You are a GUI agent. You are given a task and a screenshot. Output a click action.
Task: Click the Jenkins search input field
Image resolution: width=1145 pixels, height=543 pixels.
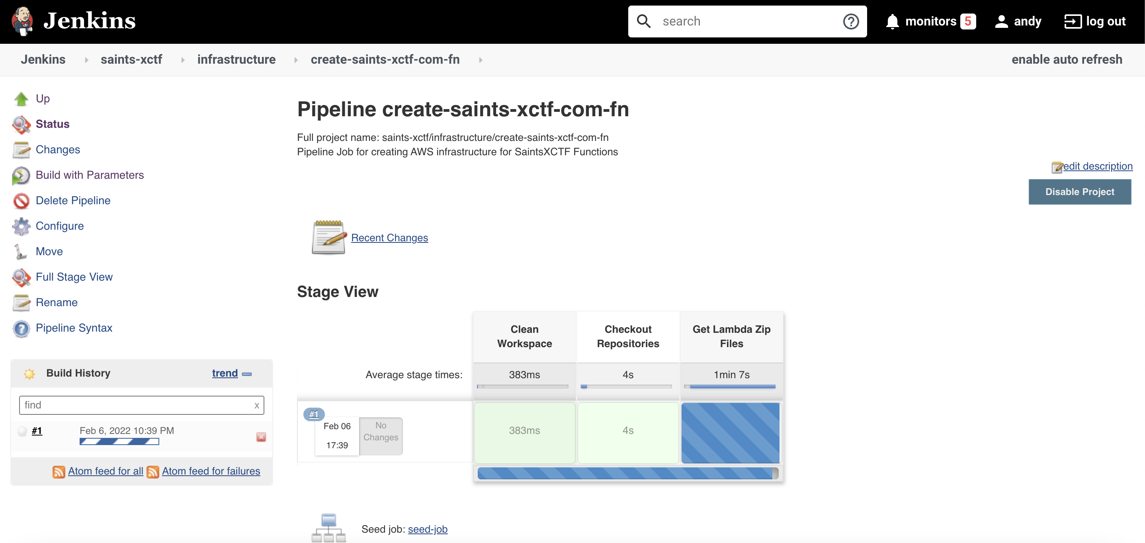(x=747, y=21)
